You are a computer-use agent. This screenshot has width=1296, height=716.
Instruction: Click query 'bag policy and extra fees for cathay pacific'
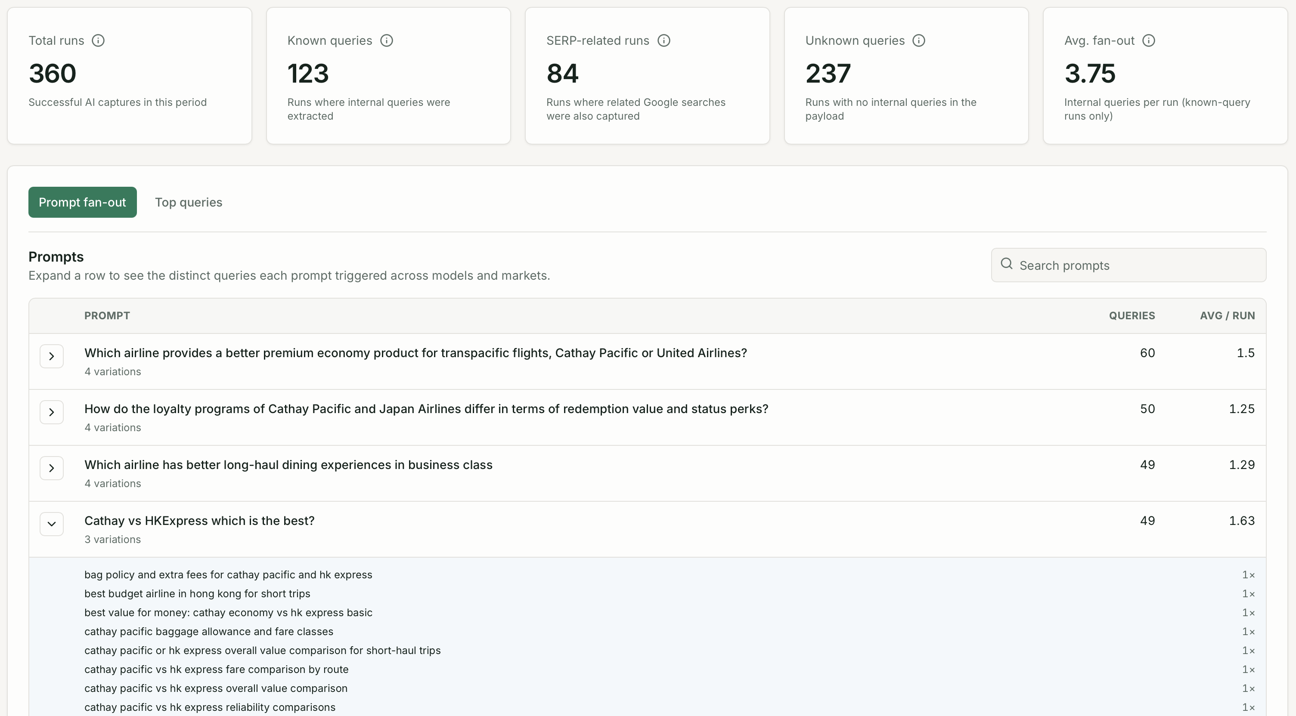(x=228, y=575)
